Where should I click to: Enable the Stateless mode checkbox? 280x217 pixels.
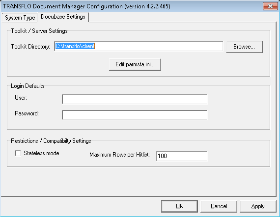(x=18, y=153)
